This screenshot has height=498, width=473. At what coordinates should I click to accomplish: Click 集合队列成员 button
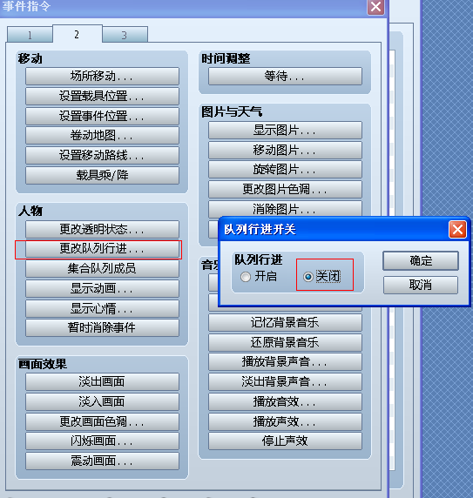(102, 269)
